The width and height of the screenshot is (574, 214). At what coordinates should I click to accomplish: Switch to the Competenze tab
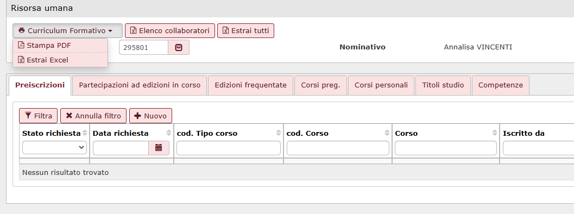[501, 85]
